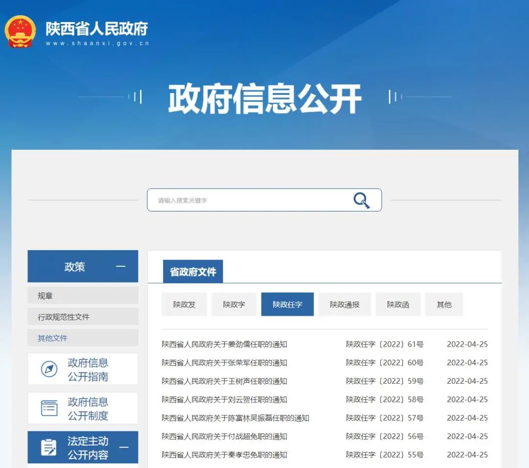Switch to the 陕政通报 tab
The width and height of the screenshot is (529, 468).
tap(344, 304)
